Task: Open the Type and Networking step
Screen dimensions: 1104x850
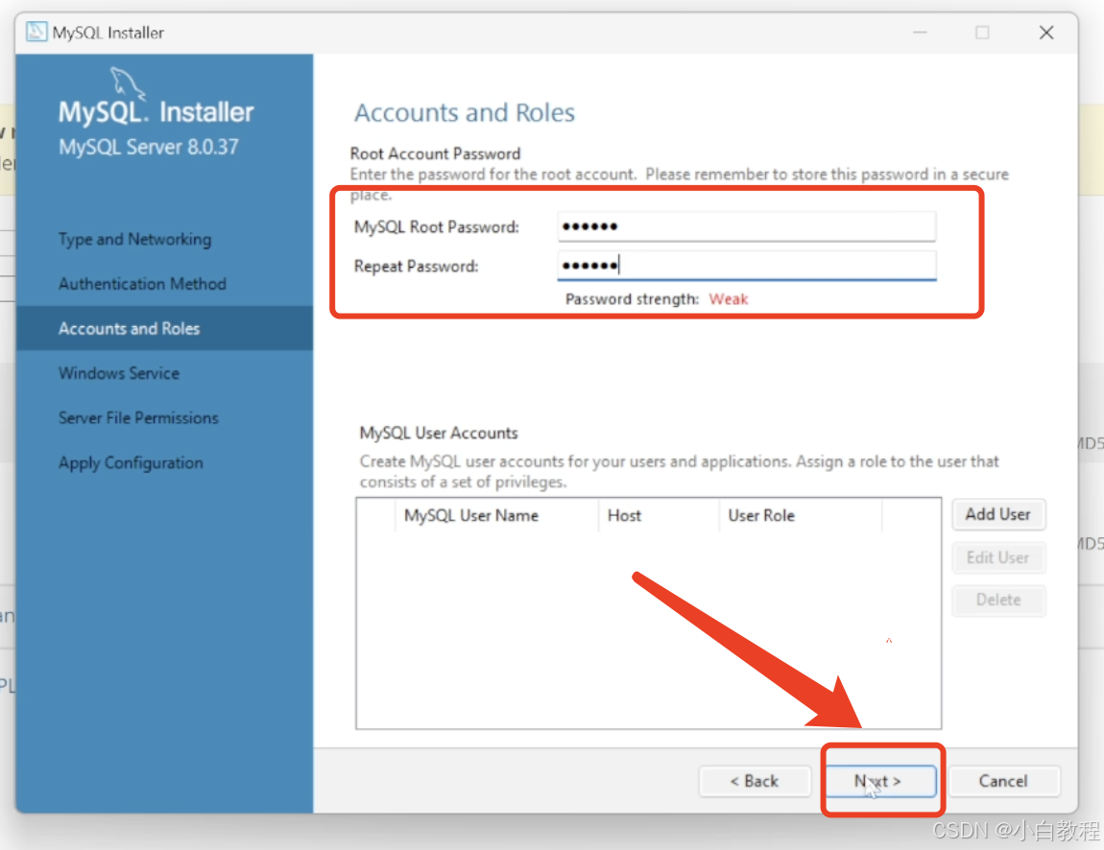Action: [x=134, y=239]
